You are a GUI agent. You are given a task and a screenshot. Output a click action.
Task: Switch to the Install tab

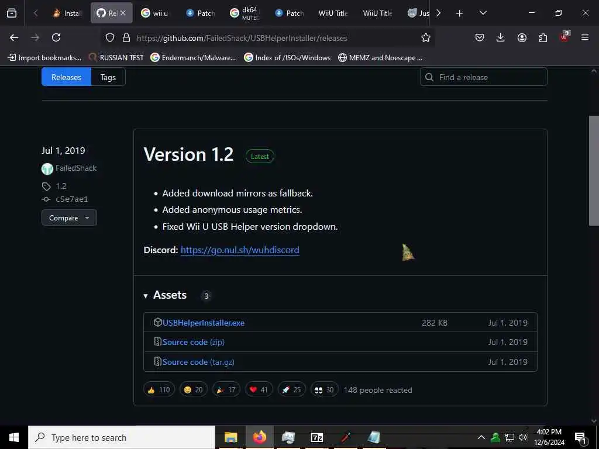(x=68, y=13)
